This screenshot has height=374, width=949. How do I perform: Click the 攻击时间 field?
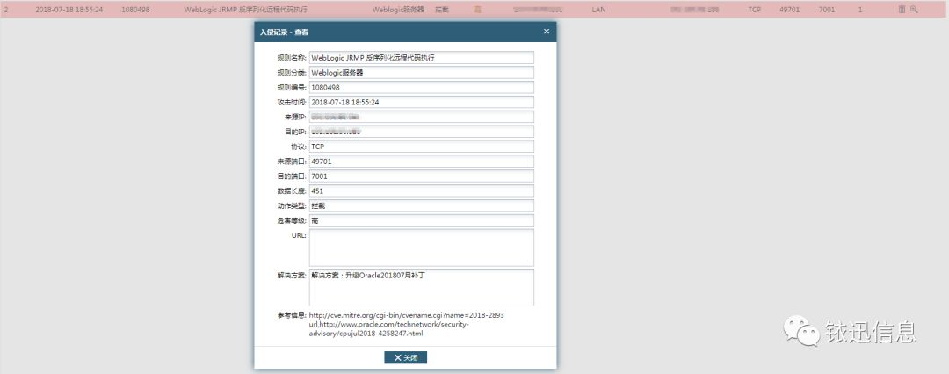[421, 102]
